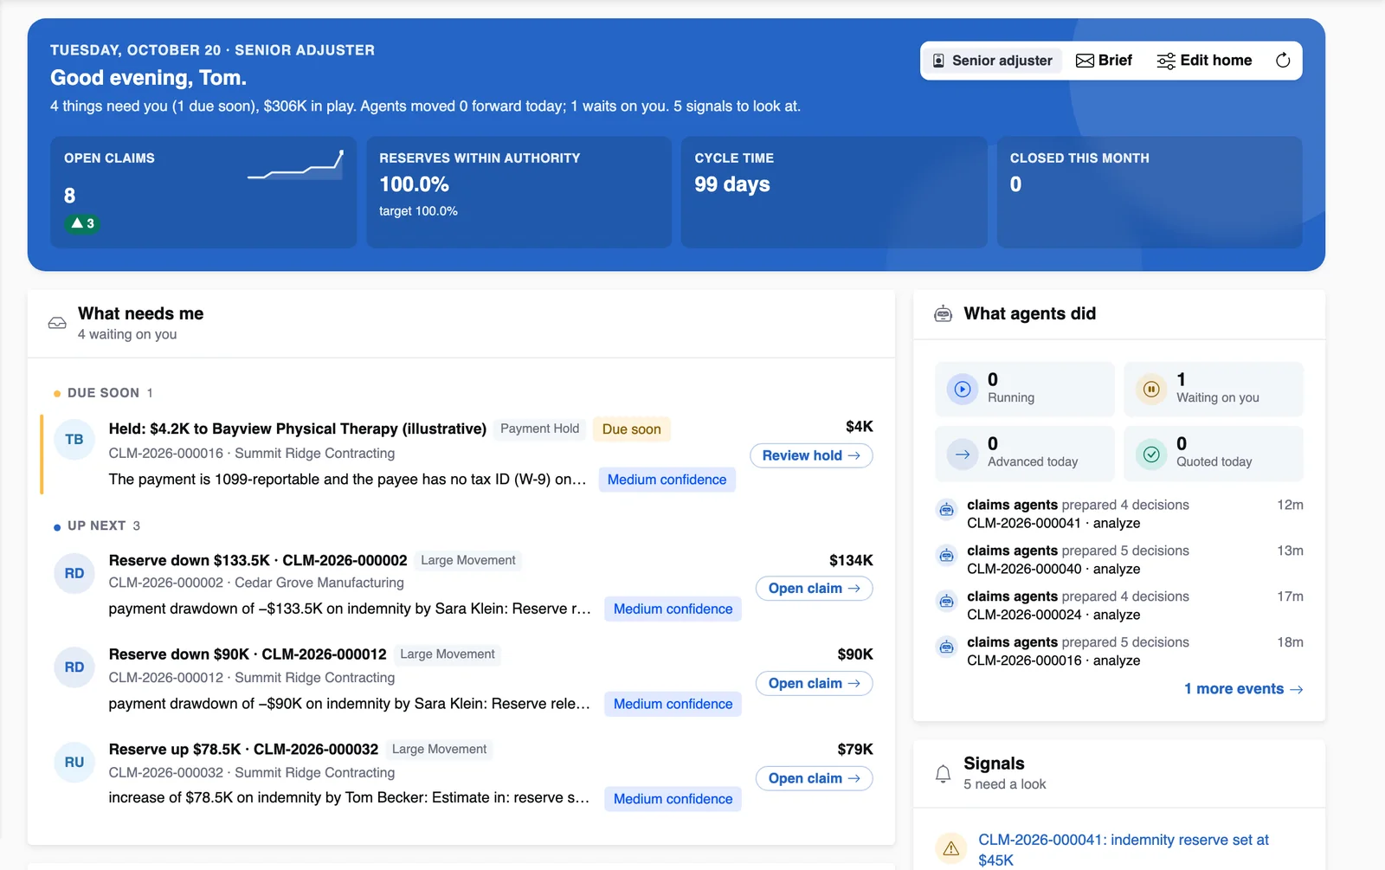Screen dimensions: 1385x870
Task: Click the $134K amount on the Cedar Grove claim
Action: [851, 561]
